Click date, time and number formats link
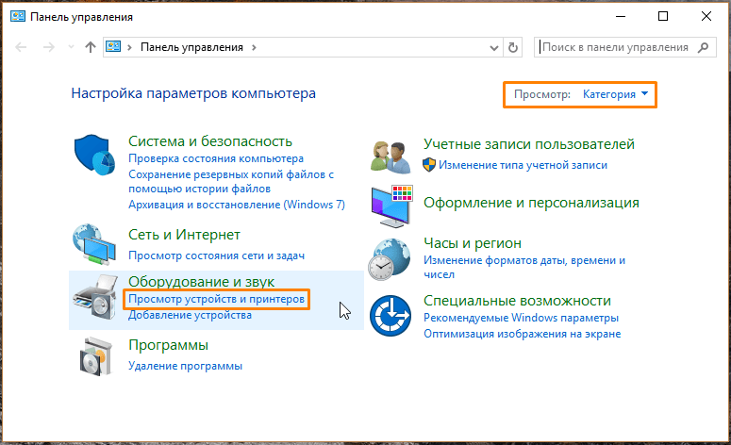The width and height of the screenshot is (731, 445). [524, 267]
